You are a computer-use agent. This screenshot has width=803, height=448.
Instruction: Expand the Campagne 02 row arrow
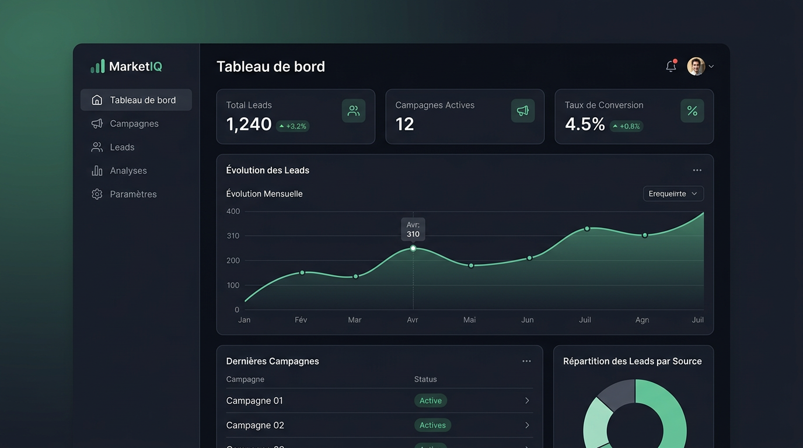527,425
